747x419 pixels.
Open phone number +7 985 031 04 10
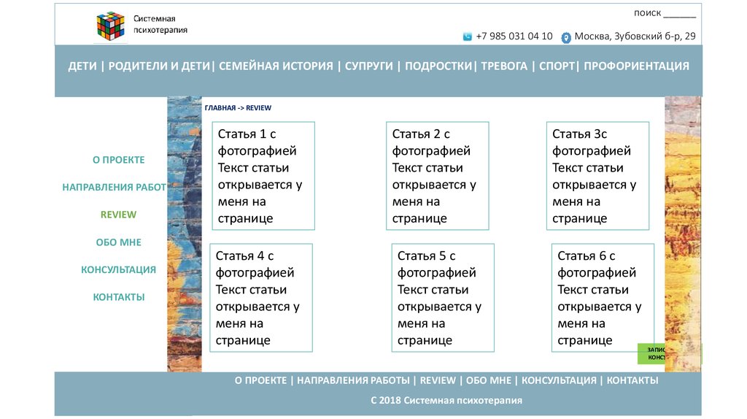[514, 36]
